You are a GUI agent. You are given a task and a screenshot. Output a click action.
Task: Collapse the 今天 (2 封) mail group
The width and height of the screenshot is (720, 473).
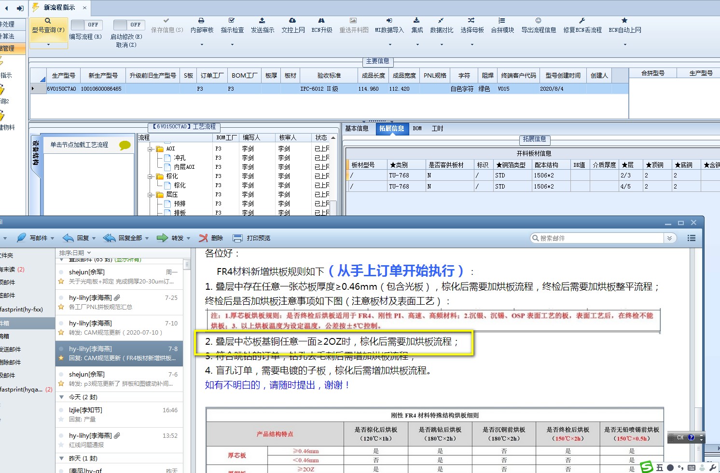(x=61, y=397)
